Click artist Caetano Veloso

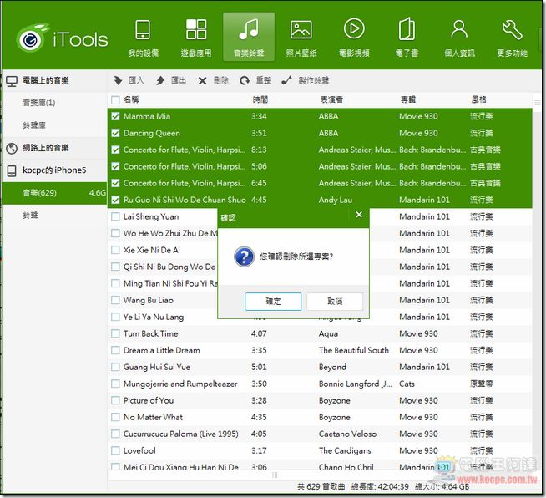coord(347,434)
